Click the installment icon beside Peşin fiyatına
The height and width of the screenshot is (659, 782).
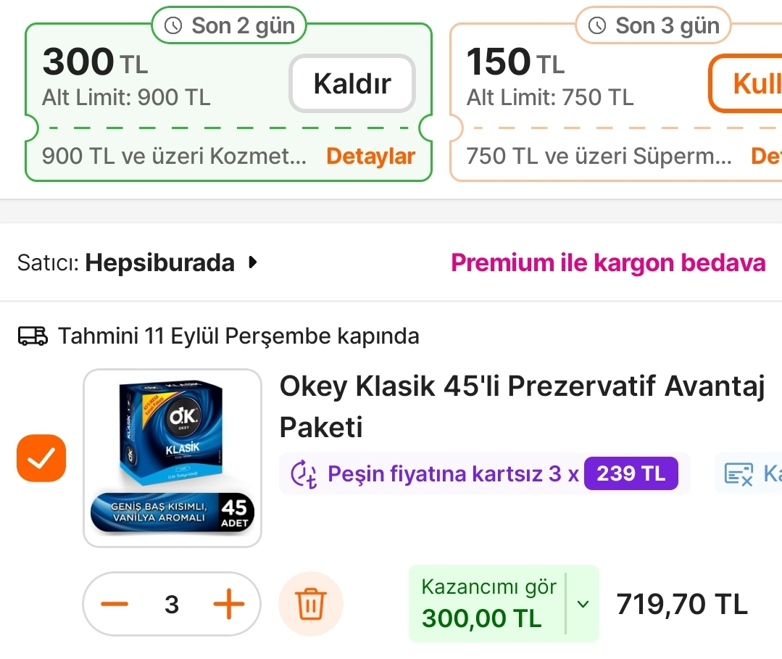pyautogui.click(x=303, y=473)
